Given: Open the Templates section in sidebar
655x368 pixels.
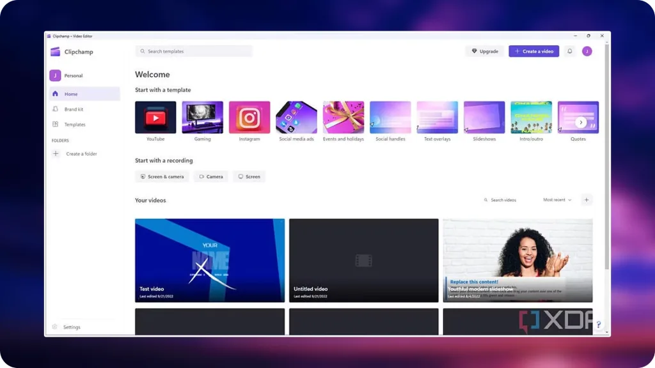Looking at the screenshot, I should click(74, 125).
